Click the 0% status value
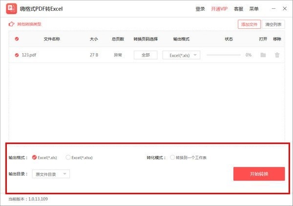The image size is (293, 206). pyautogui.click(x=249, y=55)
